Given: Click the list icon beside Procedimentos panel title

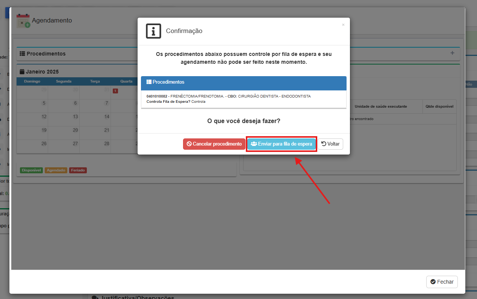Looking at the screenshot, I should 22,54.
